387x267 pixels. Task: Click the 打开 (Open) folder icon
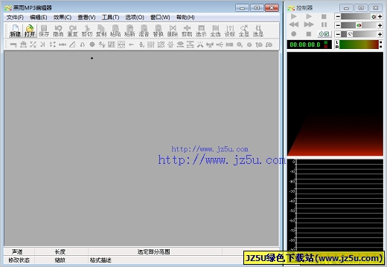point(30,30)
